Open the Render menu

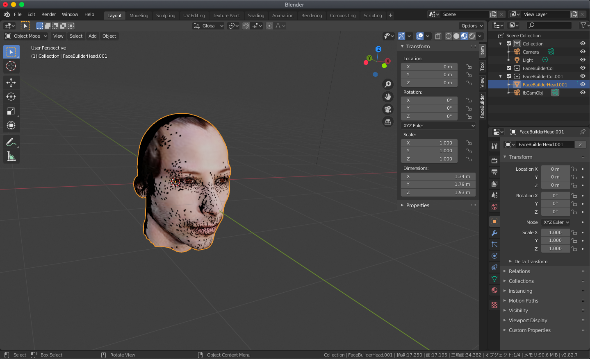[48, 14]
